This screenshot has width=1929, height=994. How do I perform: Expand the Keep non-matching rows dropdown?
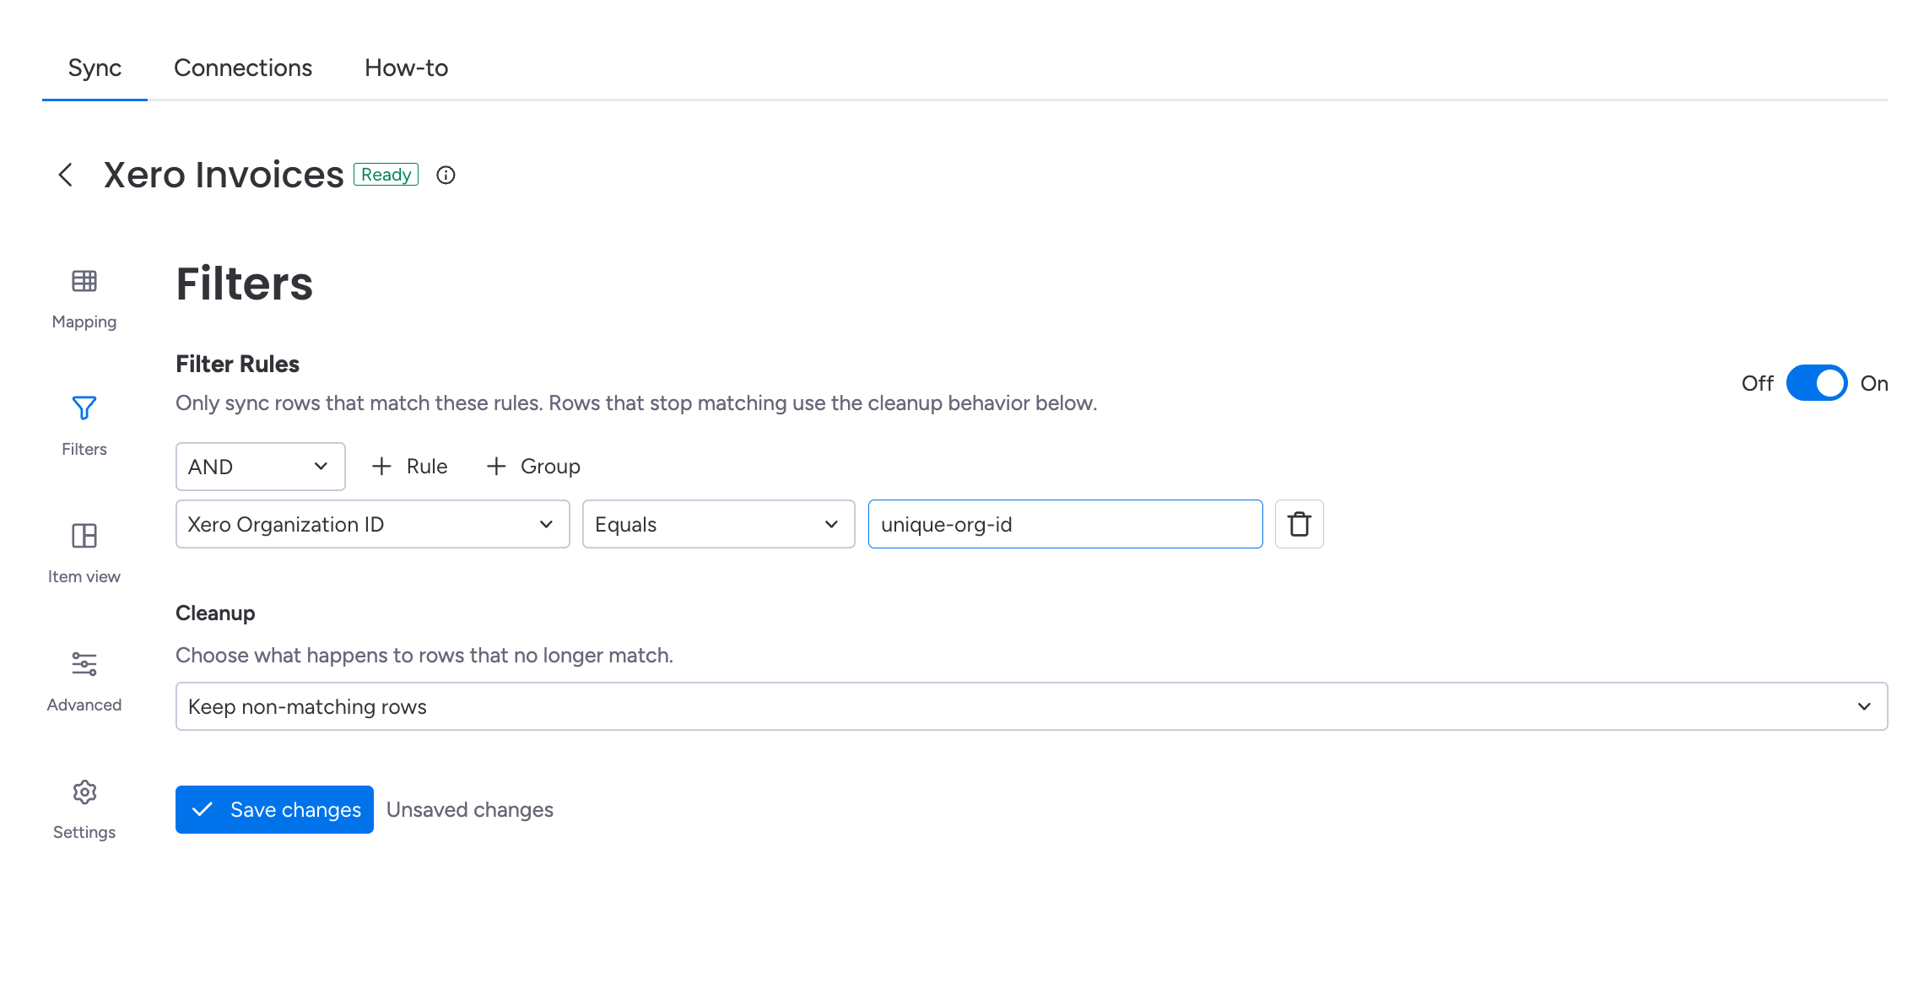click(1032, 706)
